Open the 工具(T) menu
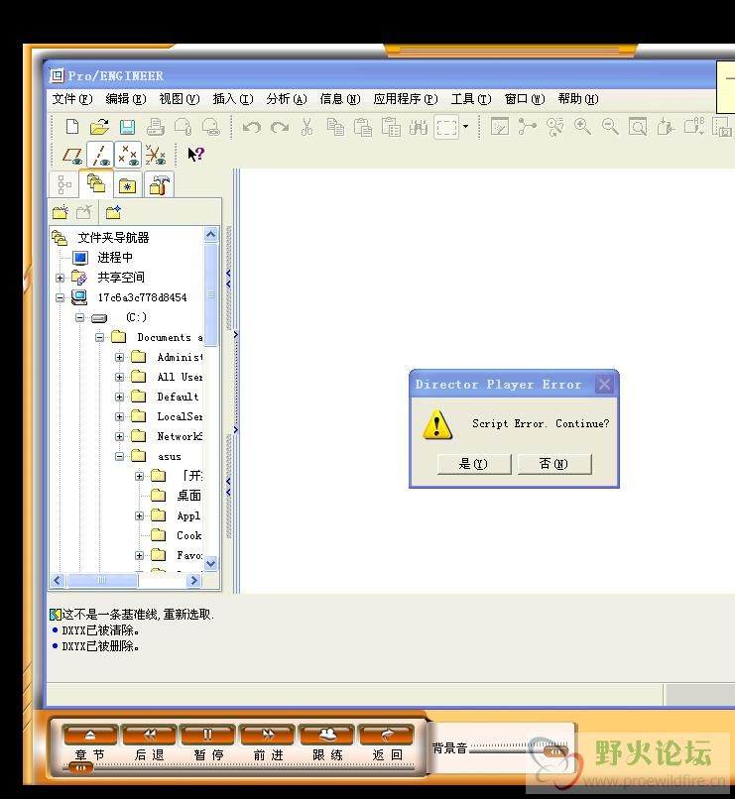The height and width of the screenshot is (799, 735). tap(471, 99)
